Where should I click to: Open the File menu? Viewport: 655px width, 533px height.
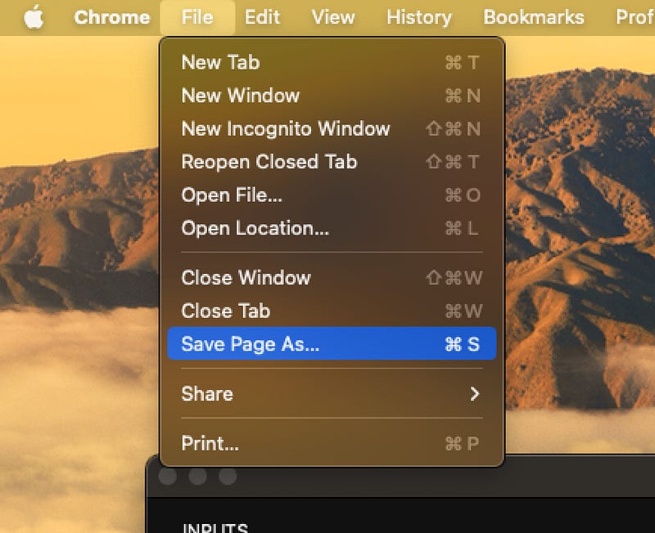196,17
